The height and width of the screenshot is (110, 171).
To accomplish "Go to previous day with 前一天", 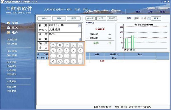I will (91, 19).
